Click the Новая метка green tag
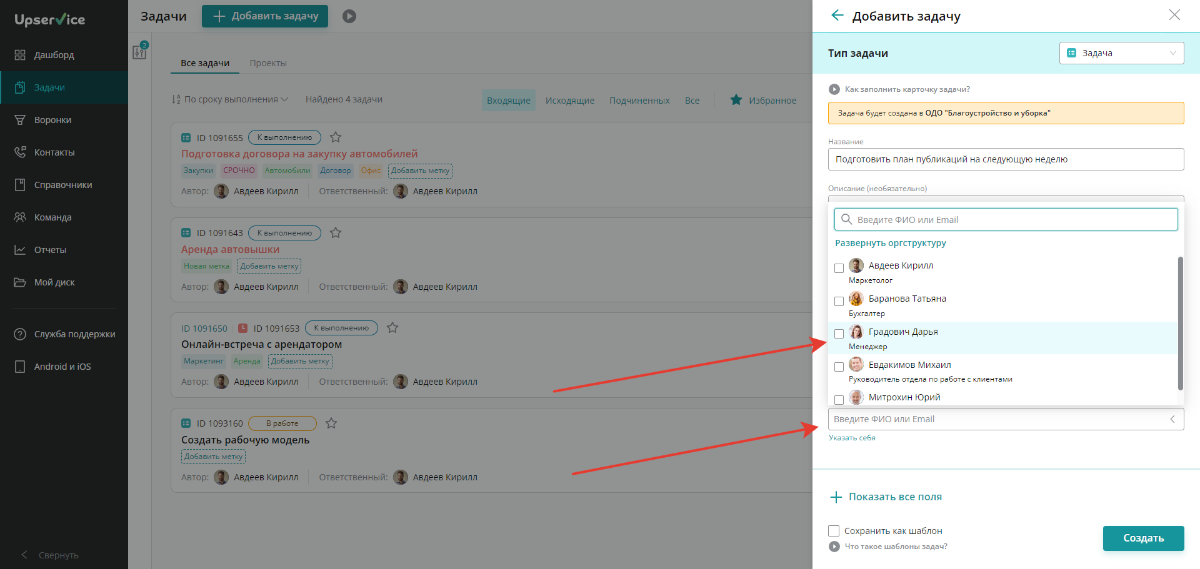Screen dimensions: 1200x569 click(207, 266)
